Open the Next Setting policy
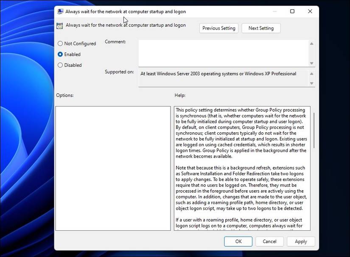 (261, 28)
